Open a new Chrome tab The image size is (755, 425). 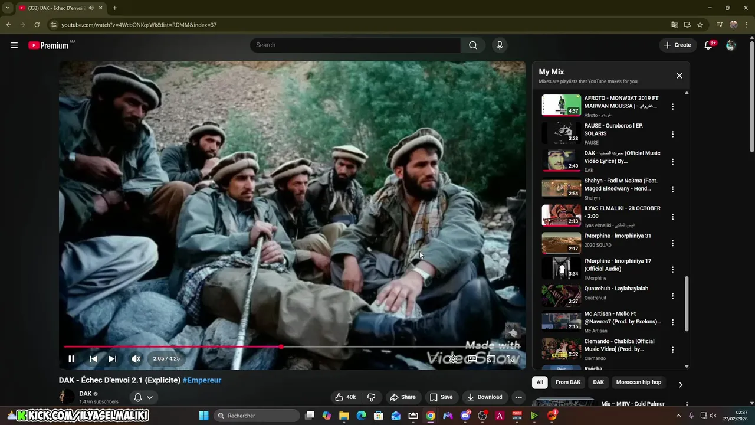coord(114,8)
